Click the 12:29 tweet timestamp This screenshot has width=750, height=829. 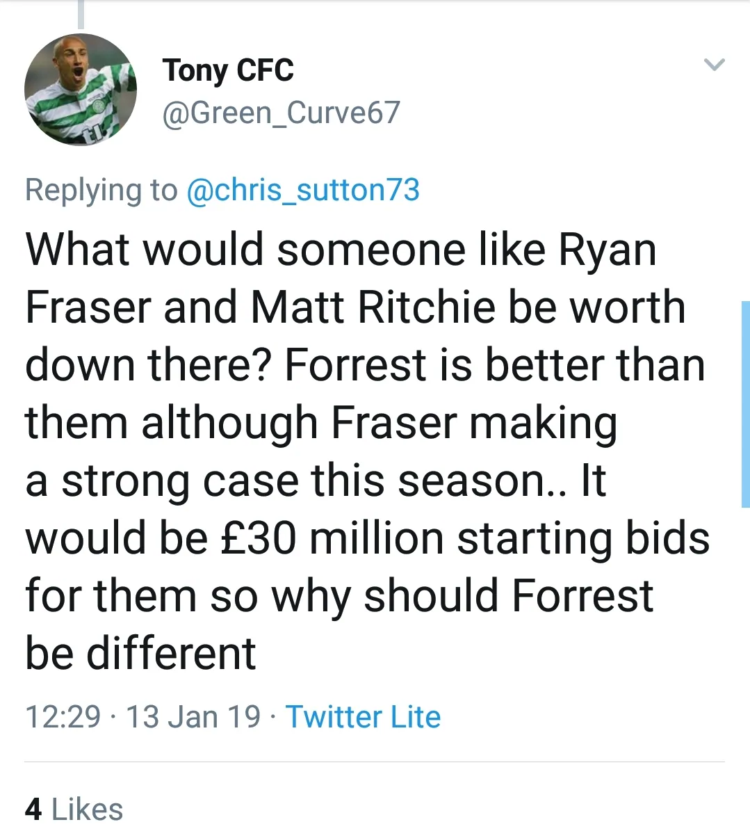(x=63, y=717)
